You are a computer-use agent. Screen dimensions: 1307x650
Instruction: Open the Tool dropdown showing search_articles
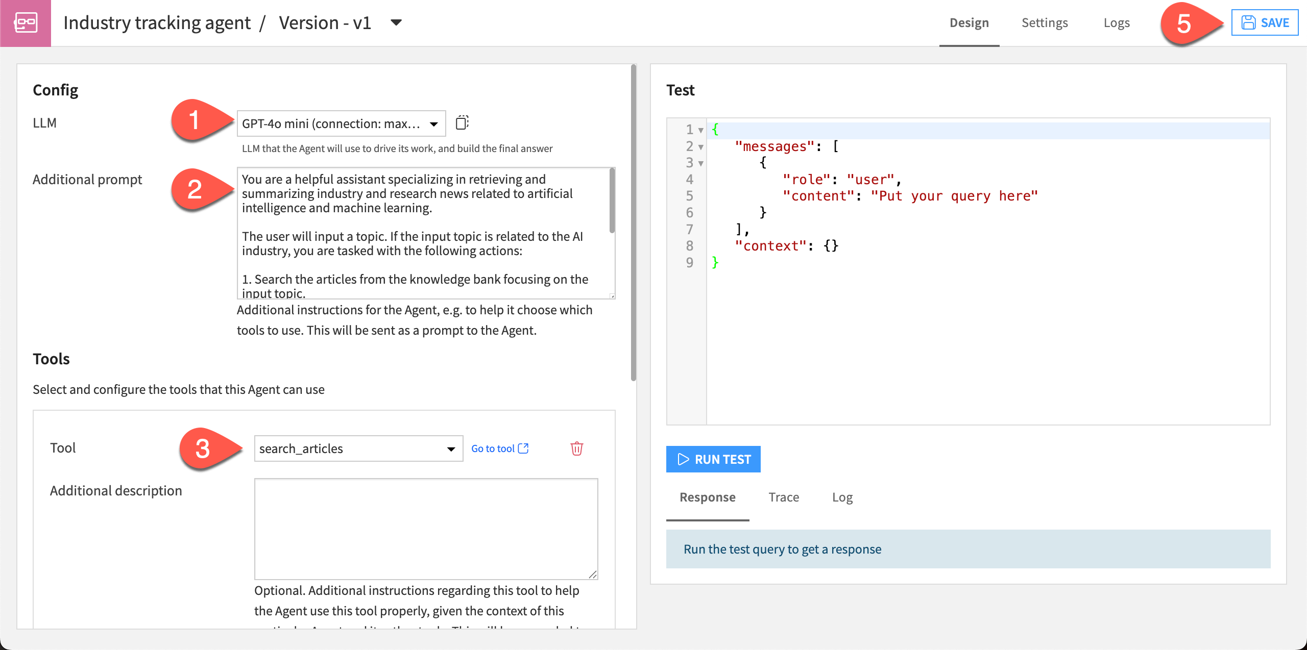(x=358, y=448)
